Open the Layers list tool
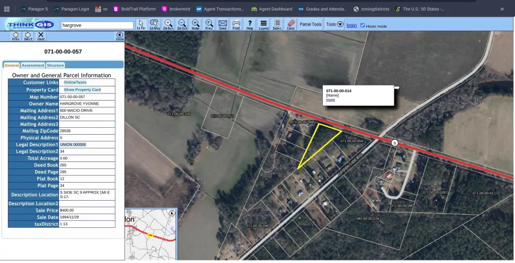Viewport: 515px width, 263px height. pyautogui.click(x=264, y=25)
